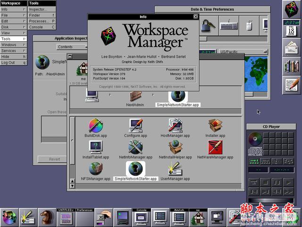Select InstallTablet.app icon
The width and height of the screenshot is (302, 227).
[x=96, y=147]
